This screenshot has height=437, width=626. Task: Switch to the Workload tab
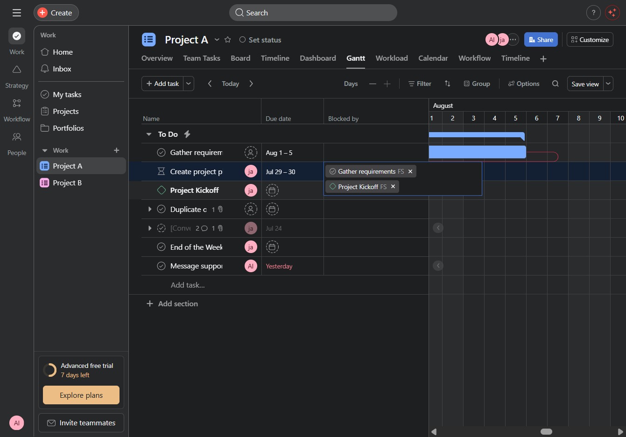[x=392, y=58]
